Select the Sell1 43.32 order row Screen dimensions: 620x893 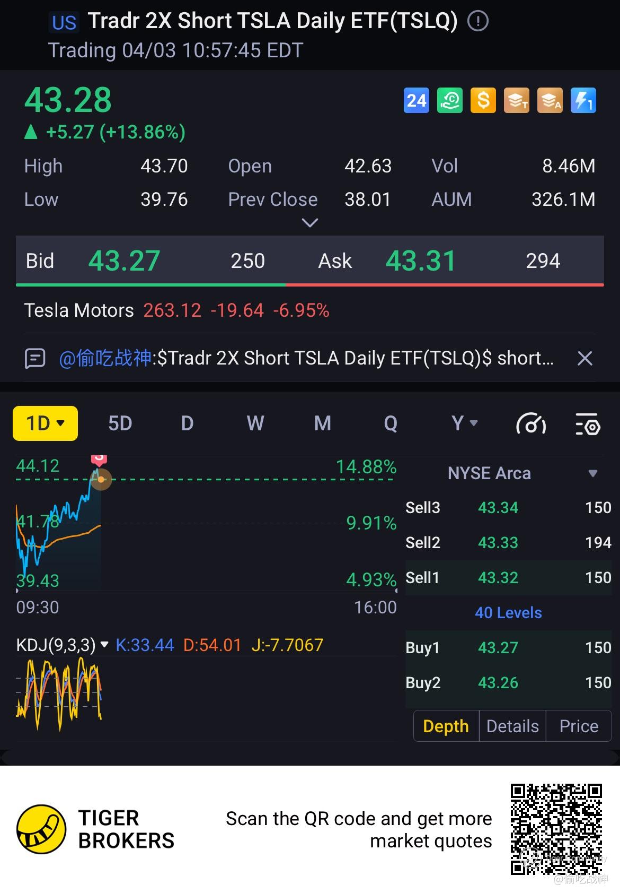pyautogui.click(x=508, y=578)
